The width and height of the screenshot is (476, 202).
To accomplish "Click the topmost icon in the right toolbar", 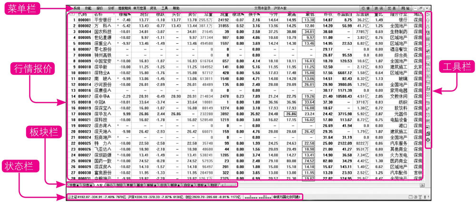I will click(x=427, y=16).
